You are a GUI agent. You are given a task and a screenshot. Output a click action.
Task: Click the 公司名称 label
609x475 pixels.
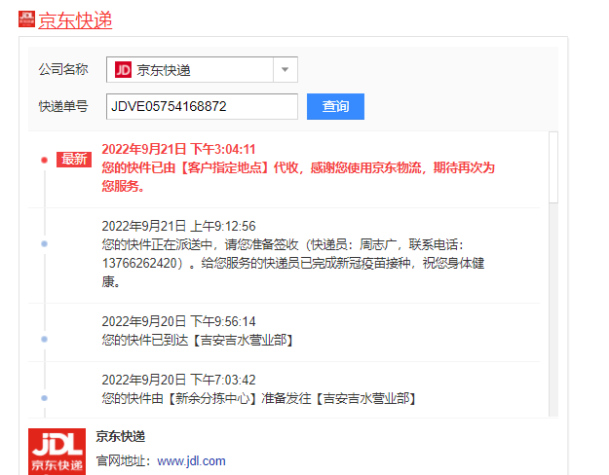(x=63, y=69)
